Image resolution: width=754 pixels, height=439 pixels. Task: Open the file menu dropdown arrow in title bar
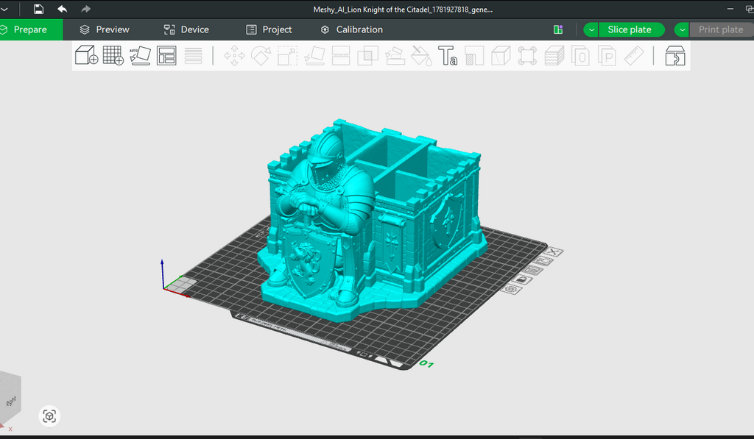pyautogui.click(x=5, y=9)
